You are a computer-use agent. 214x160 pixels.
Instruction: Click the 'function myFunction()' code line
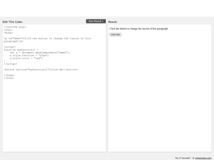[21, 50]
